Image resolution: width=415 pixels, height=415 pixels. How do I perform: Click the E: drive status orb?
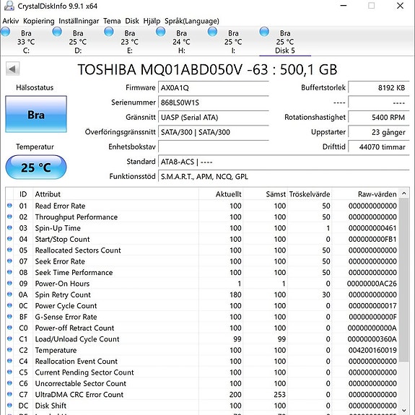point(109,32)
